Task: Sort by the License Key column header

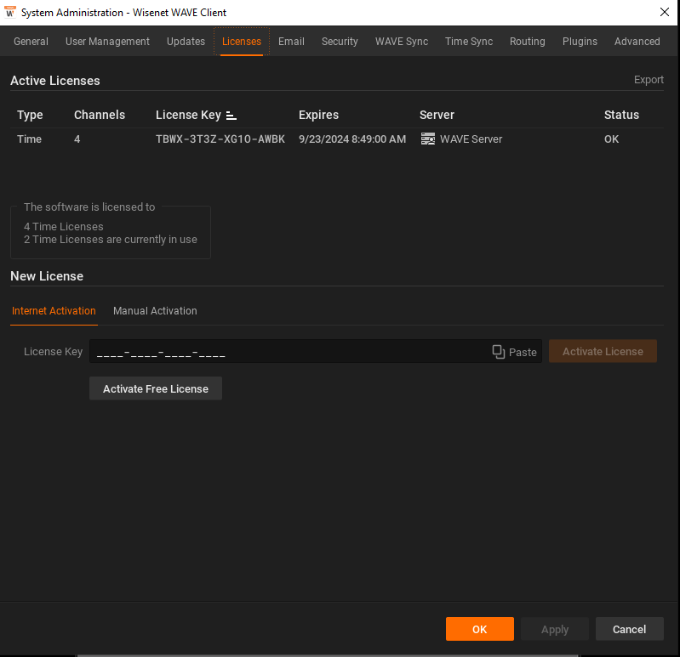Action: [x=188, y=115]
